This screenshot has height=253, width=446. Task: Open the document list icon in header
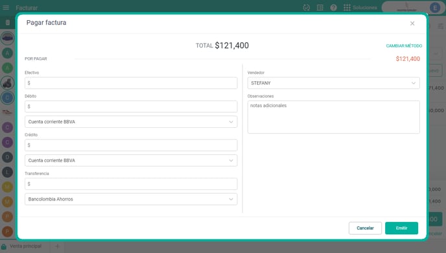tap(320, 8)
